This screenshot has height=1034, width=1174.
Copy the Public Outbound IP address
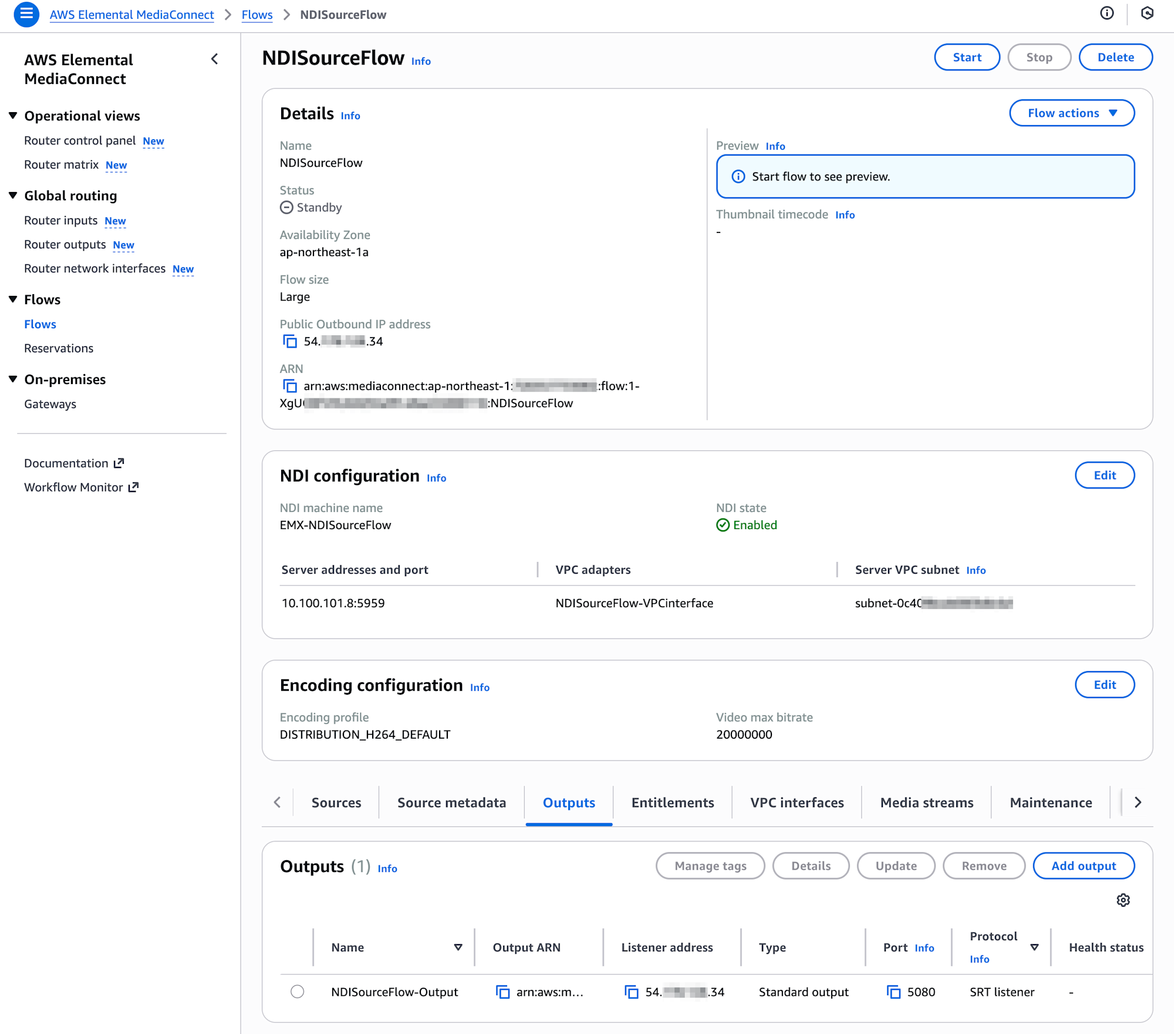290,341
